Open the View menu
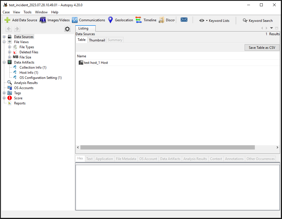This screenshot has width=282, height=219. coord(16,12)
